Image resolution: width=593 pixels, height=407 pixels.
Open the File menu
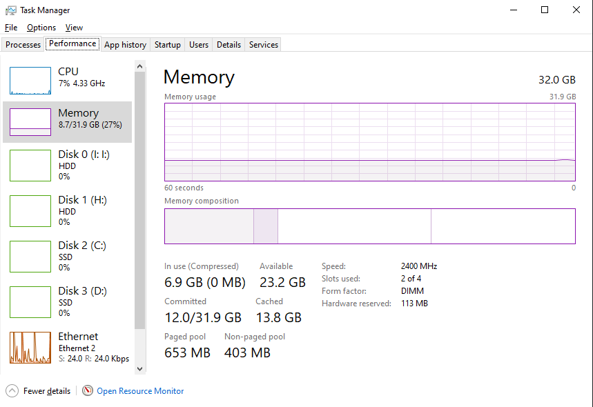coord(10,28)
